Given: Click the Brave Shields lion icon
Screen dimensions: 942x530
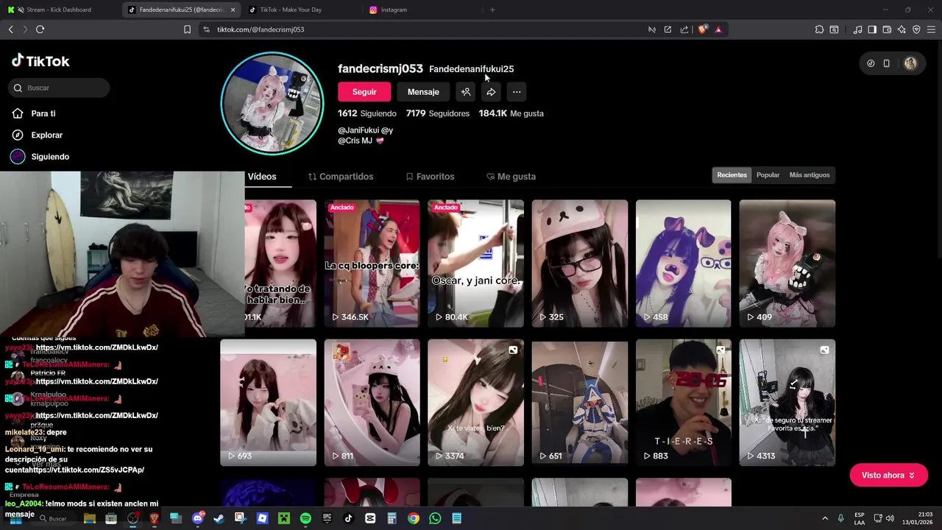Looking at the screenshot, I should (703, 29).
